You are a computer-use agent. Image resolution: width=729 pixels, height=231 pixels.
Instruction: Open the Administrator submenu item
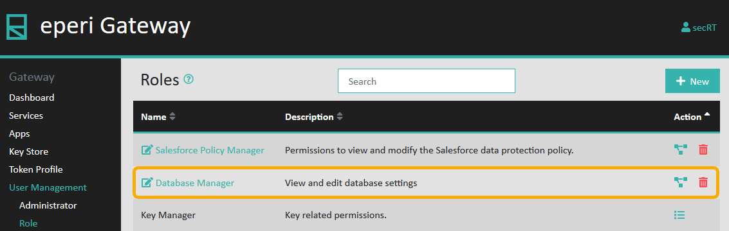[48, 205]
